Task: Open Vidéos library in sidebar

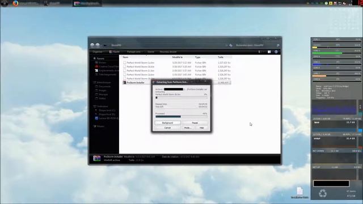Action: tap(101, 98)
